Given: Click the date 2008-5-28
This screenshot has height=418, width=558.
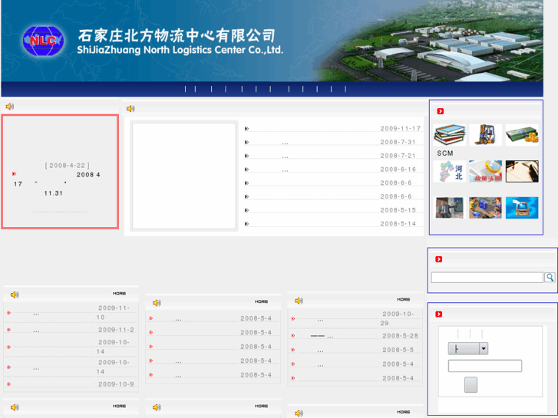Looking at the screenshot, I should click(400, 335).
